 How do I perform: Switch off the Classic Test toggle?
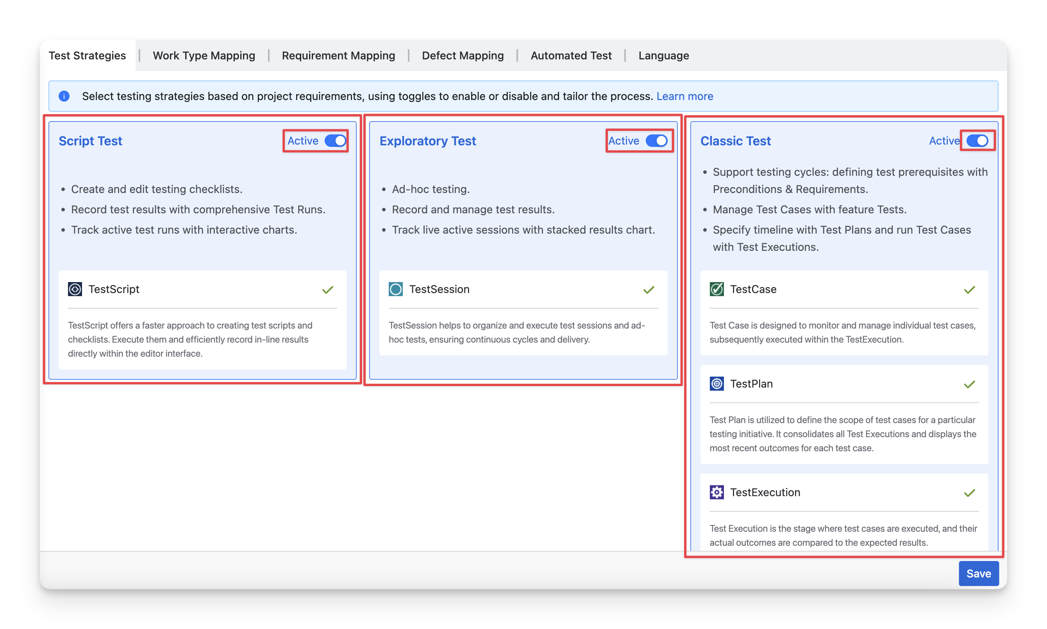click(977, 141)
